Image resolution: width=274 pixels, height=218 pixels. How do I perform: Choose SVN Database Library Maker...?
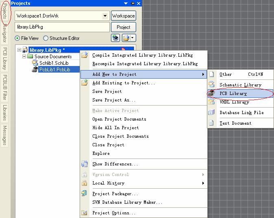(144, 202)
